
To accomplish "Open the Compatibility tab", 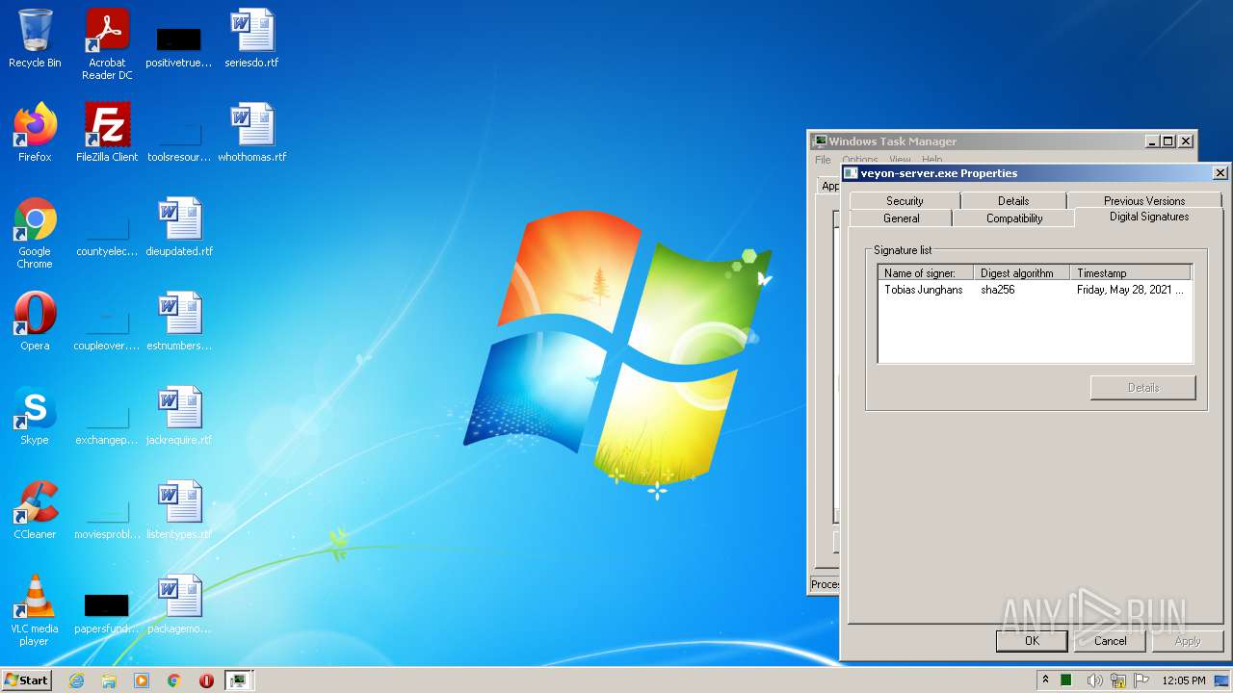I will tap(1013, 218).
